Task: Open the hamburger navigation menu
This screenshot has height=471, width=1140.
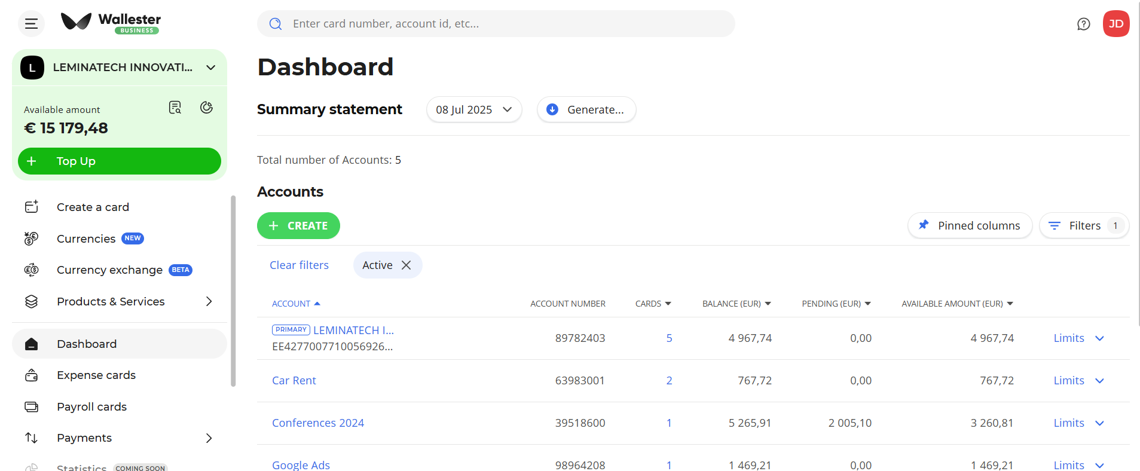Action: tap(31, 24)
